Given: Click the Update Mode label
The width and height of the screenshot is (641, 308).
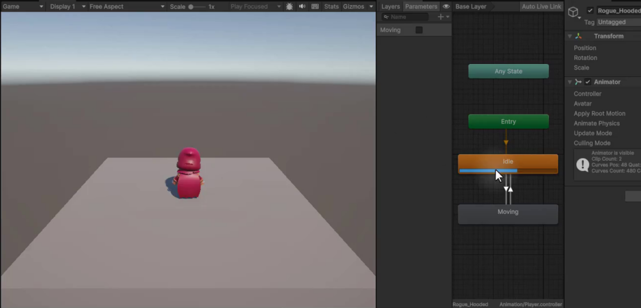Looking at the screenshot, I should pos(593,133).
